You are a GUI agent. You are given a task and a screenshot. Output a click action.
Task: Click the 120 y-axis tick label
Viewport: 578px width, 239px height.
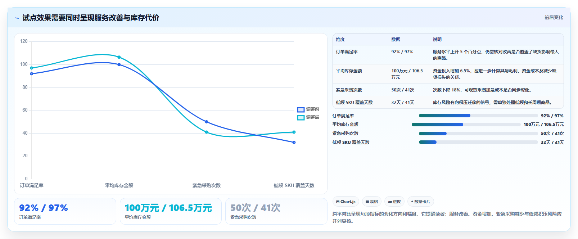pyautogui.click(x=24, y=41)
